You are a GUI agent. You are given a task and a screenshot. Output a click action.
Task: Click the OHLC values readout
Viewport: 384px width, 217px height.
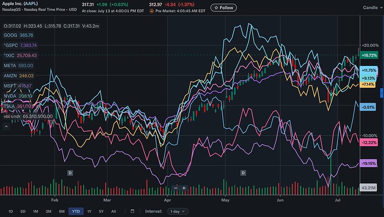[x=51, y=26]
